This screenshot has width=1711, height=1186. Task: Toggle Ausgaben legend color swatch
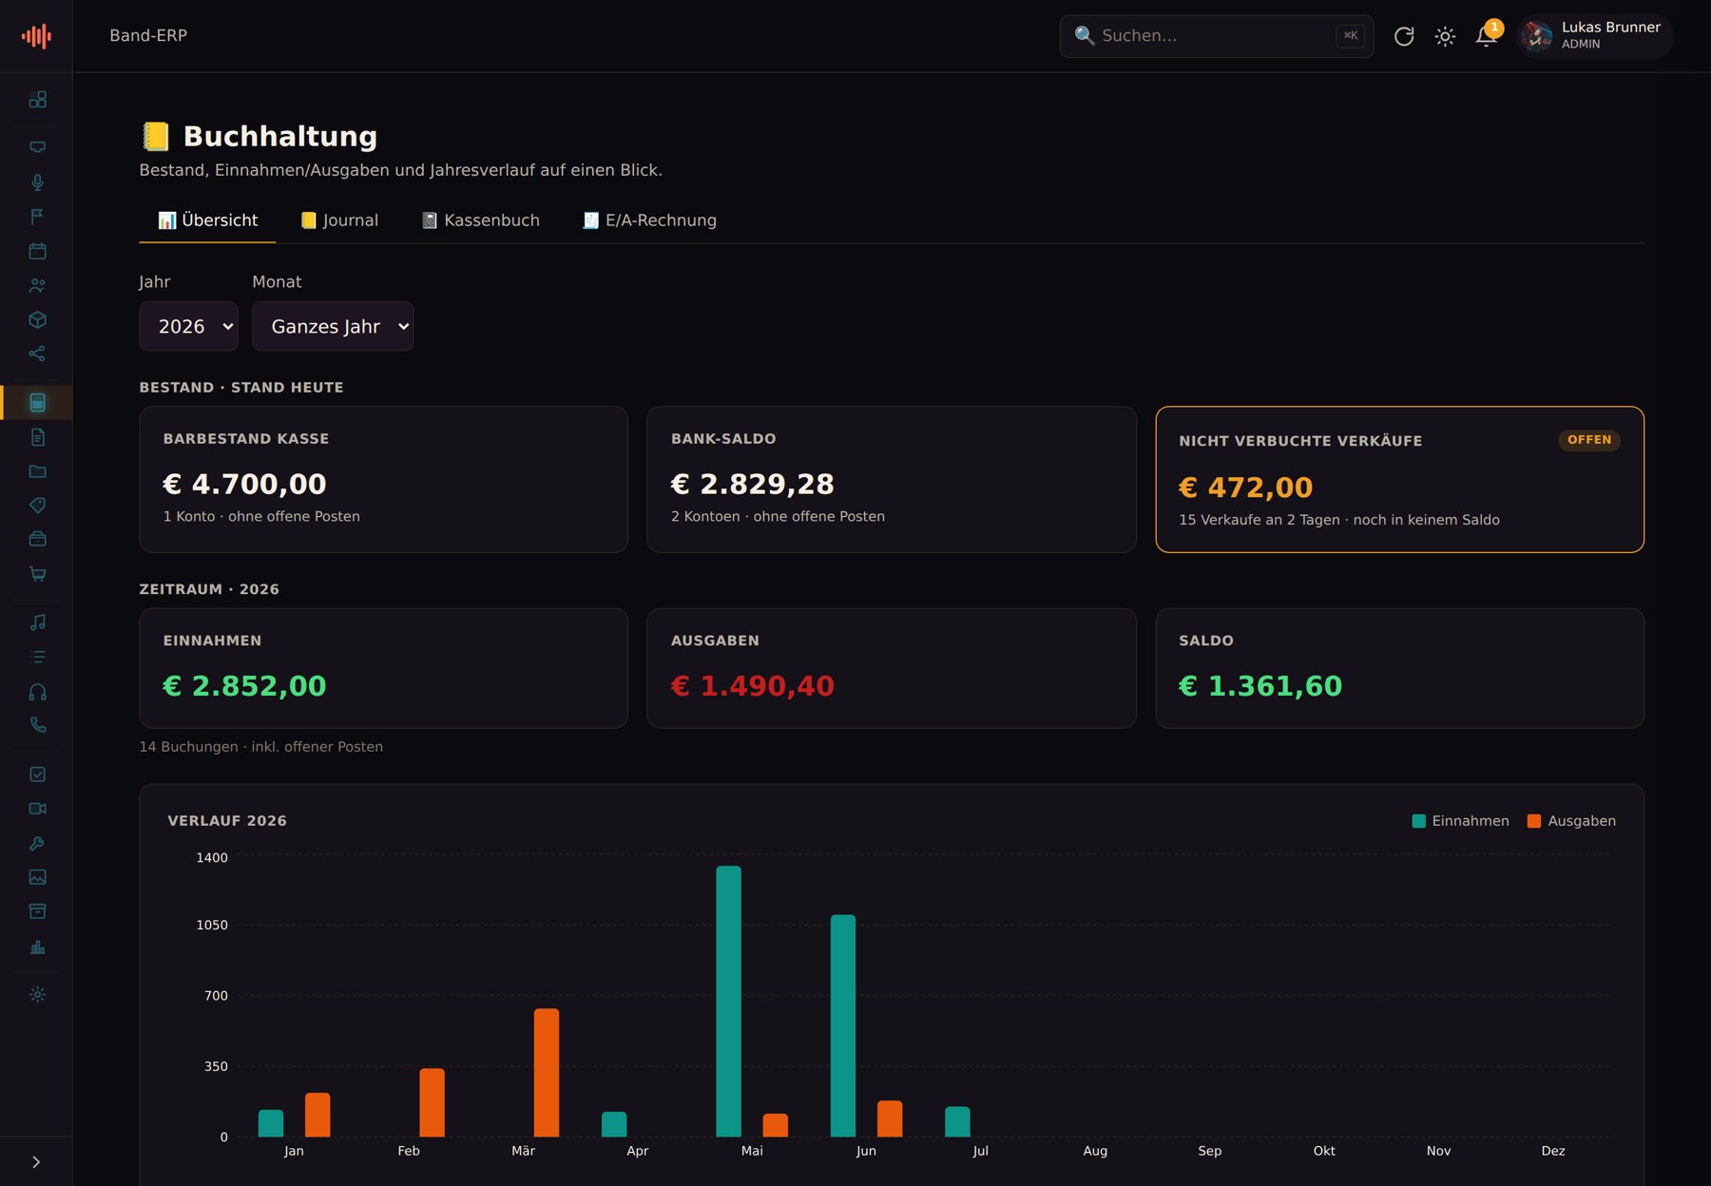(x=1533, y=821)
